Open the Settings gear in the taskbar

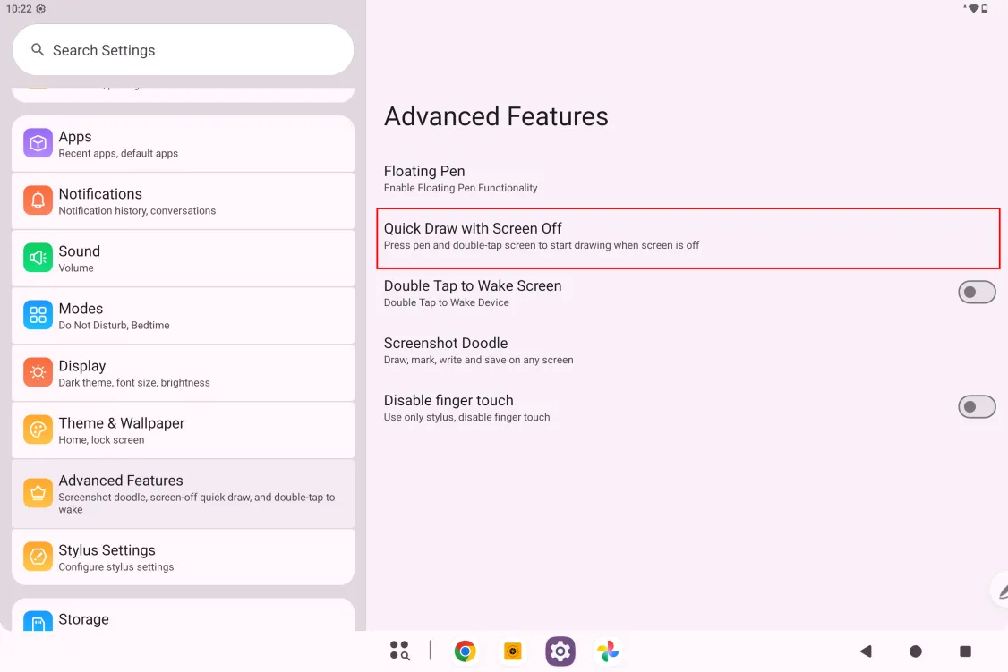click(x=560, y=651)
